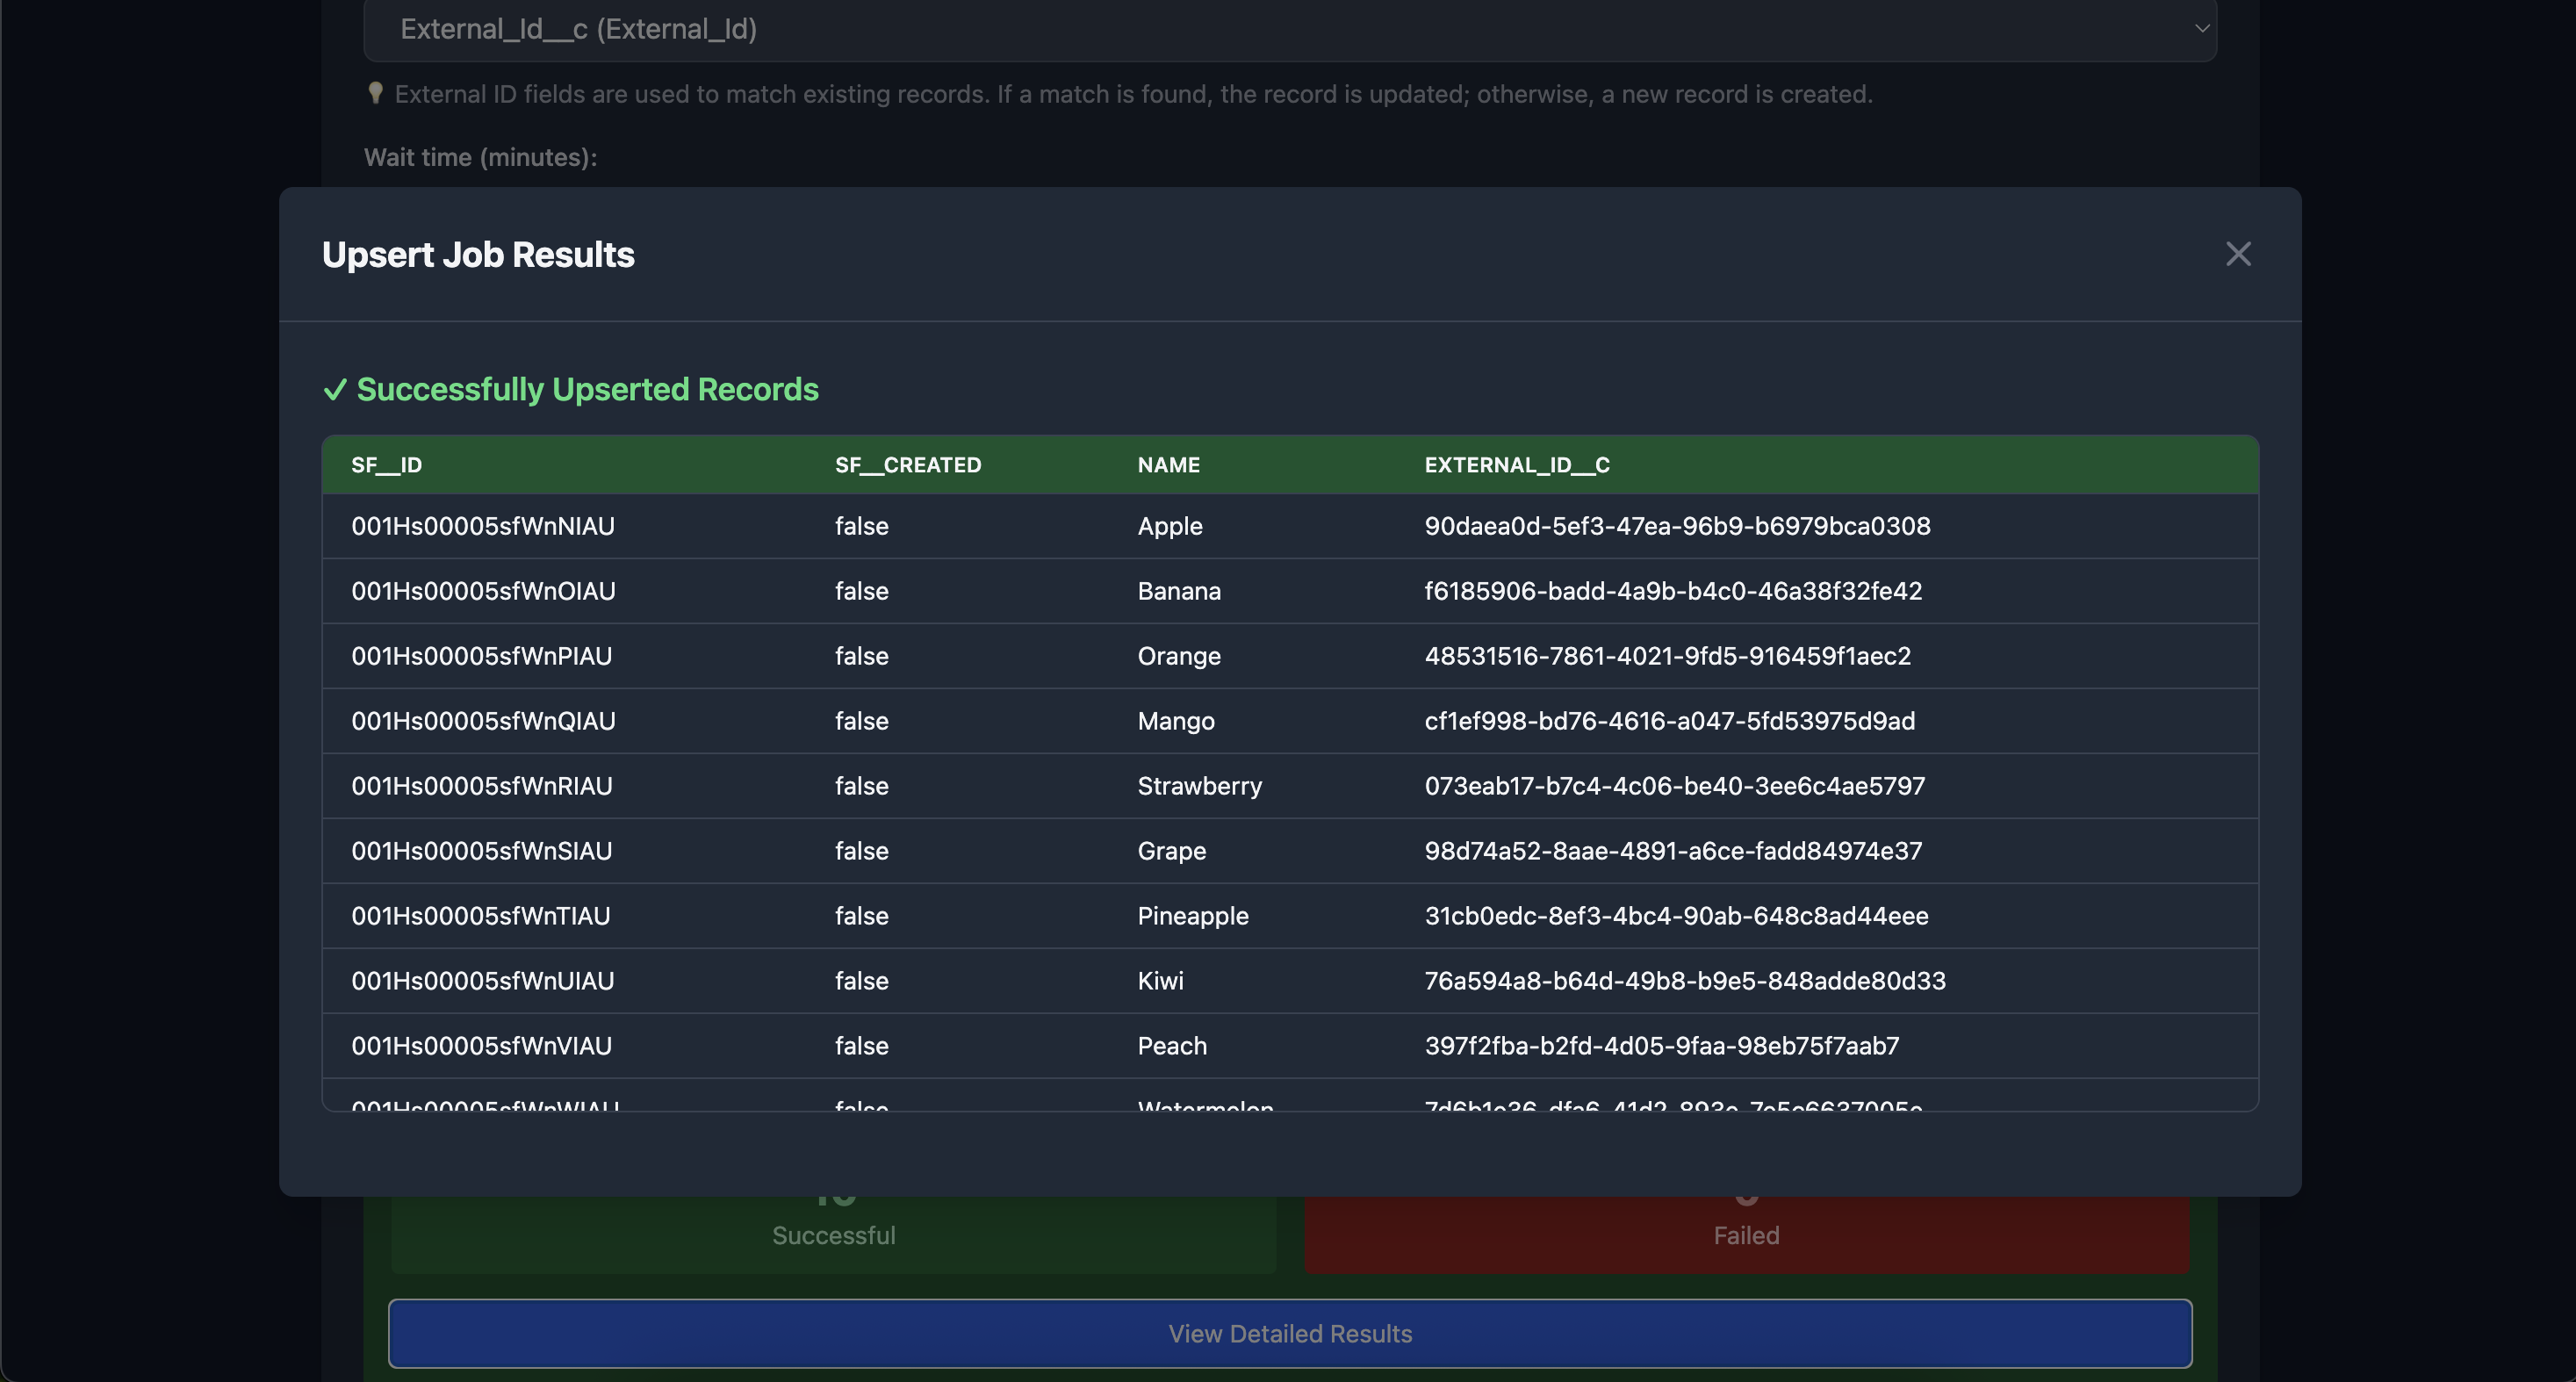Click the red Failed count card
2576x1382 pixels.
click(x=1745, y=1234)
